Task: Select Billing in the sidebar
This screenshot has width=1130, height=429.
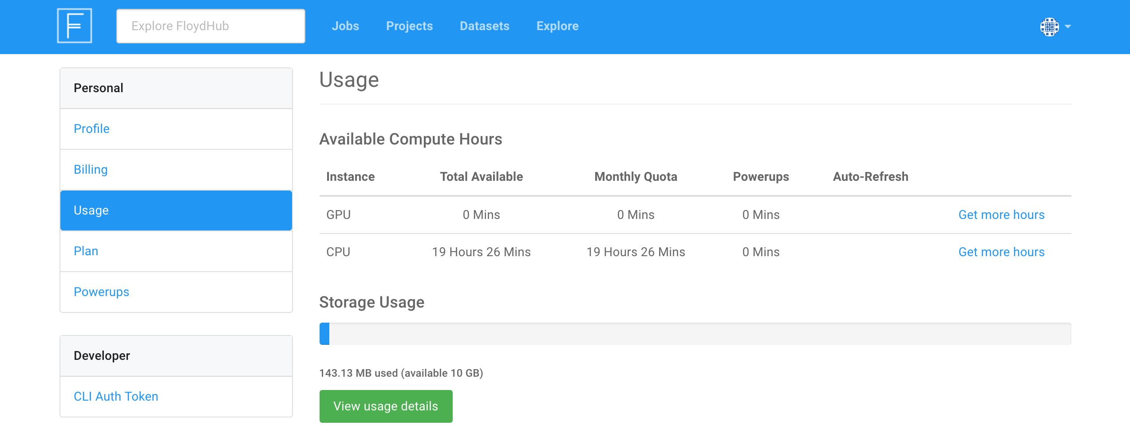Action: click(91, 170)
